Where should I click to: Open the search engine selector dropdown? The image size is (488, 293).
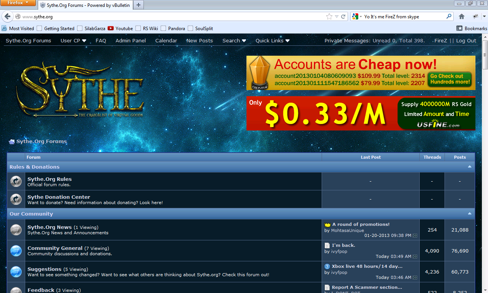click(361, 17)
